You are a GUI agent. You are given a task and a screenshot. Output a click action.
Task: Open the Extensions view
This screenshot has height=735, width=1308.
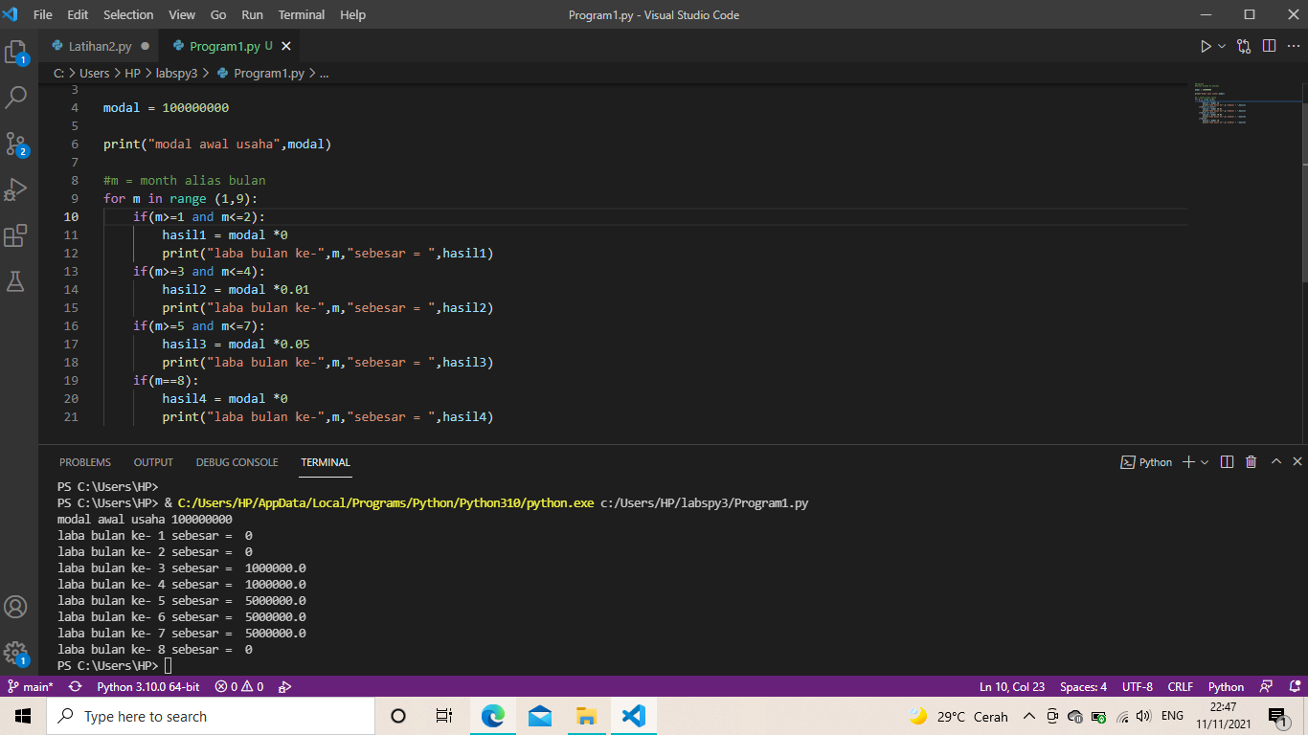(x=16, y=235)
